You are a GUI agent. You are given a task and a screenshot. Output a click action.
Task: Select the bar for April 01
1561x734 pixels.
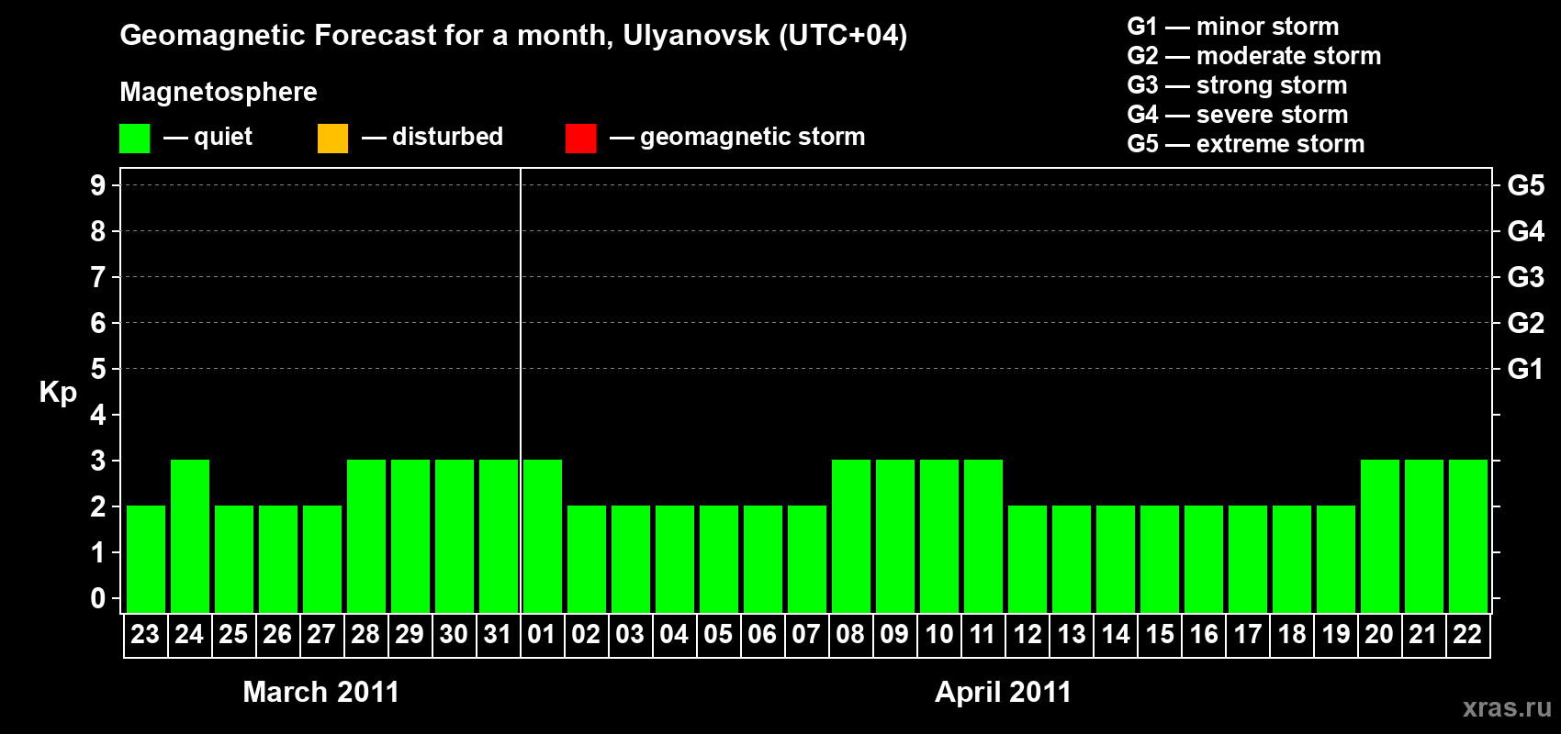pos(543,536)
